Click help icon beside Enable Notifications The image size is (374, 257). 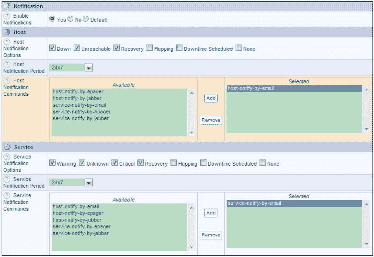point(6,16)
